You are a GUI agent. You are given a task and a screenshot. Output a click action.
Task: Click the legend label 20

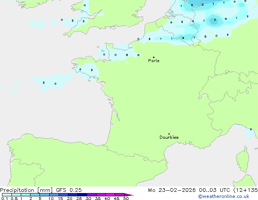70,198
